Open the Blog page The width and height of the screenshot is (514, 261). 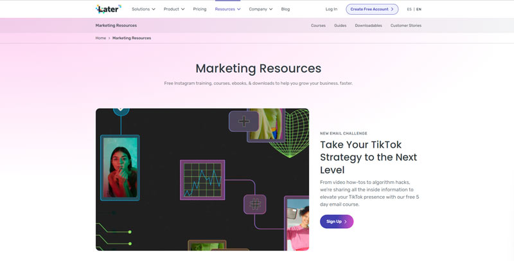click(x=285, y=9)
